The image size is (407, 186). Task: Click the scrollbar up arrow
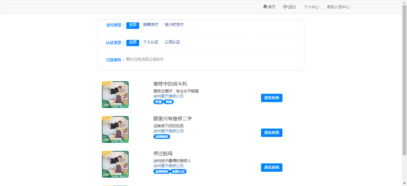pyautogui.click(x=404, y=2)
